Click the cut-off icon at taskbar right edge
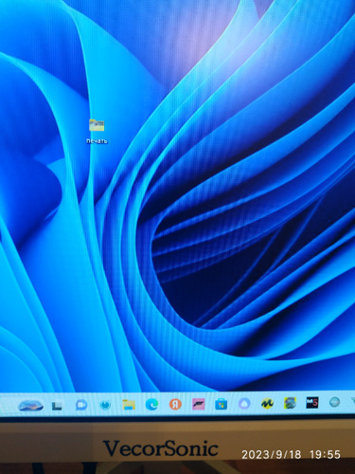Image resolution: width=355 pixels, height=474 pixels. [353, 402]
